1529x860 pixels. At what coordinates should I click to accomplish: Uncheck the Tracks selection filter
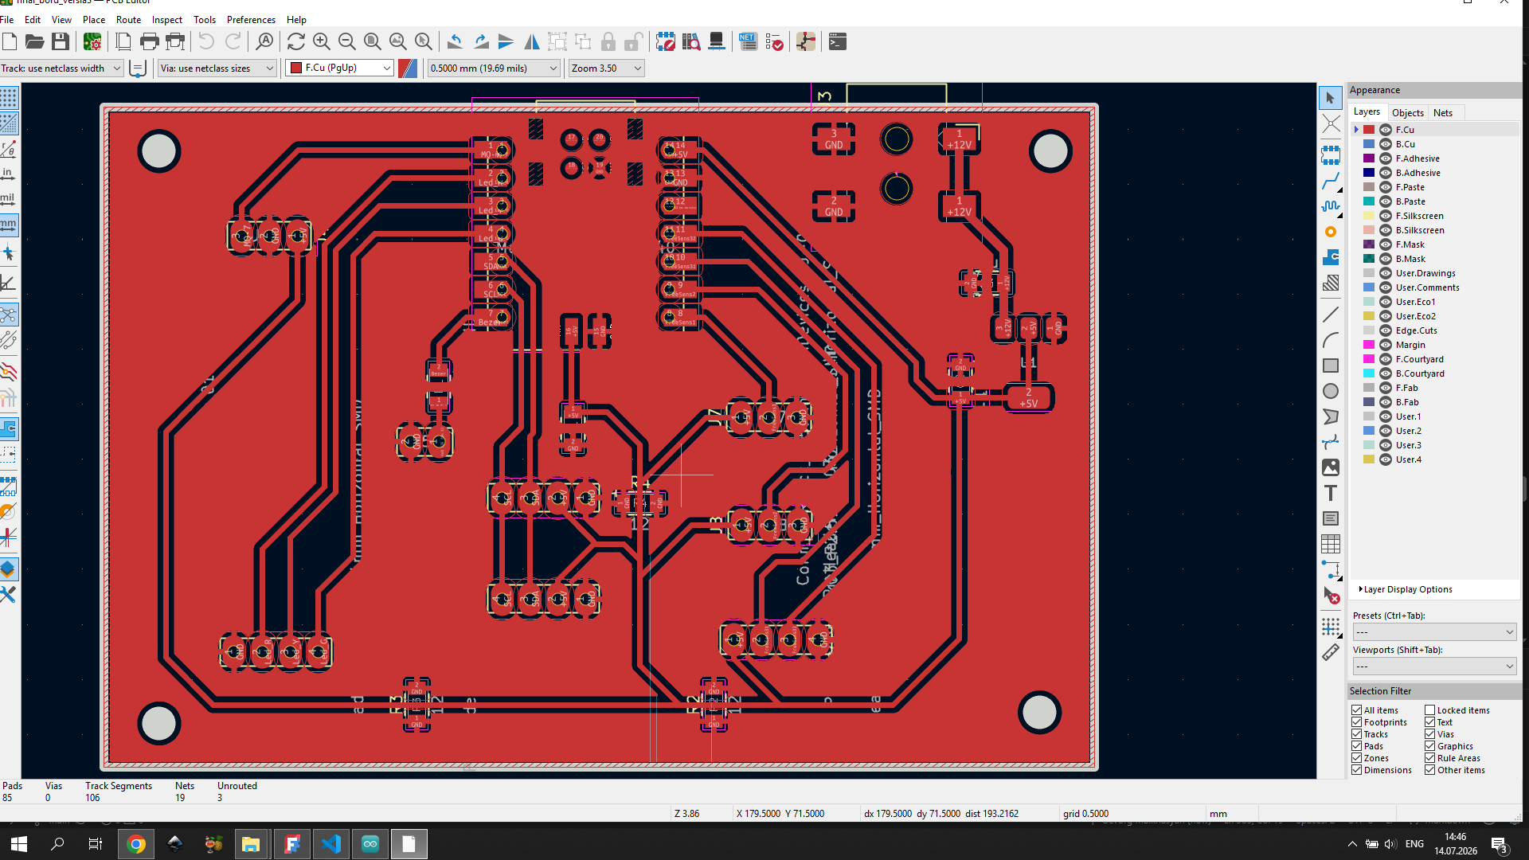1357,734
